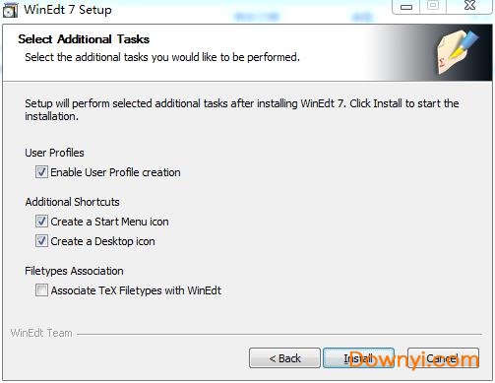Click the 'Create a Start Menu icon' label text
Image resolution: width=495 pixels, height=383 pixels.
click(109, 222)
